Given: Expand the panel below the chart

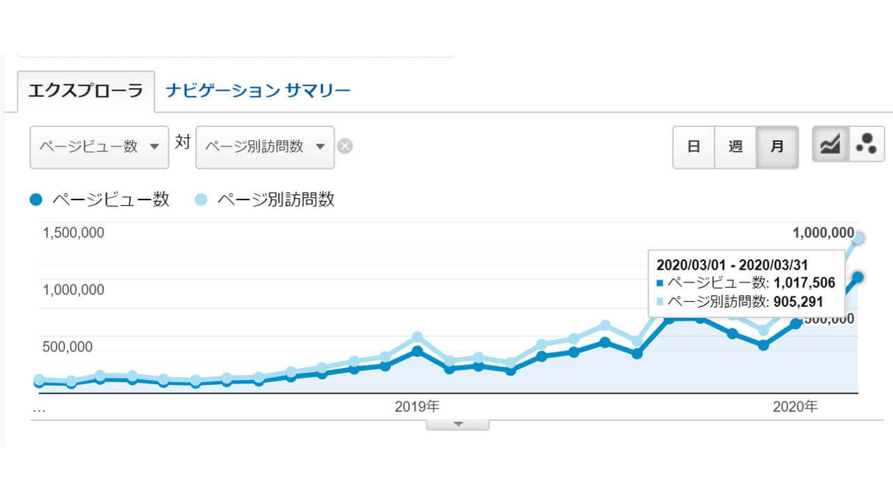Looking at the screenshot, I should click(458, 424).
